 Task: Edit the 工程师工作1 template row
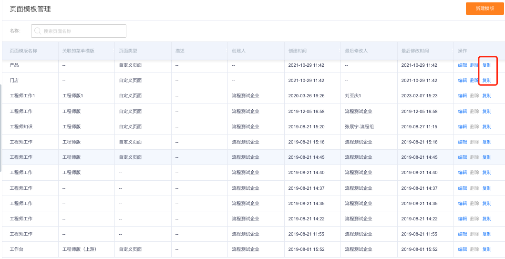pyautogui.click(x=463, y=96)
